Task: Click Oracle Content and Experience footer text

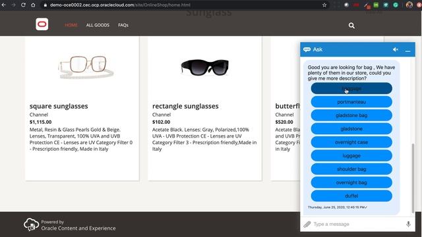Action: tap(78, 228)
